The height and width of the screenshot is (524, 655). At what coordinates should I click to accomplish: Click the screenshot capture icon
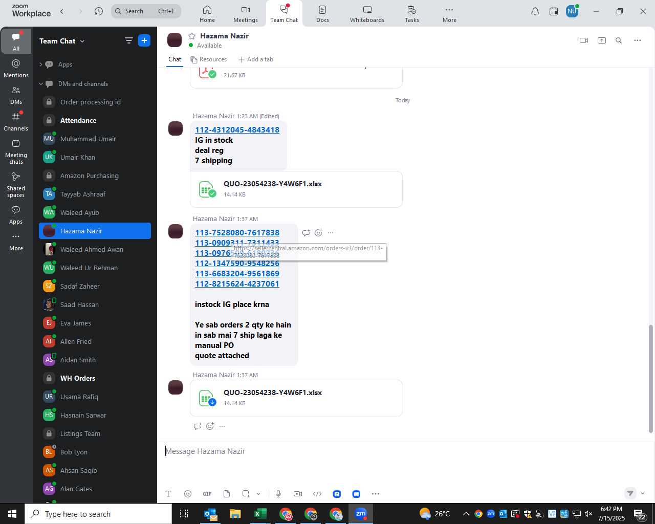point(246,494)
